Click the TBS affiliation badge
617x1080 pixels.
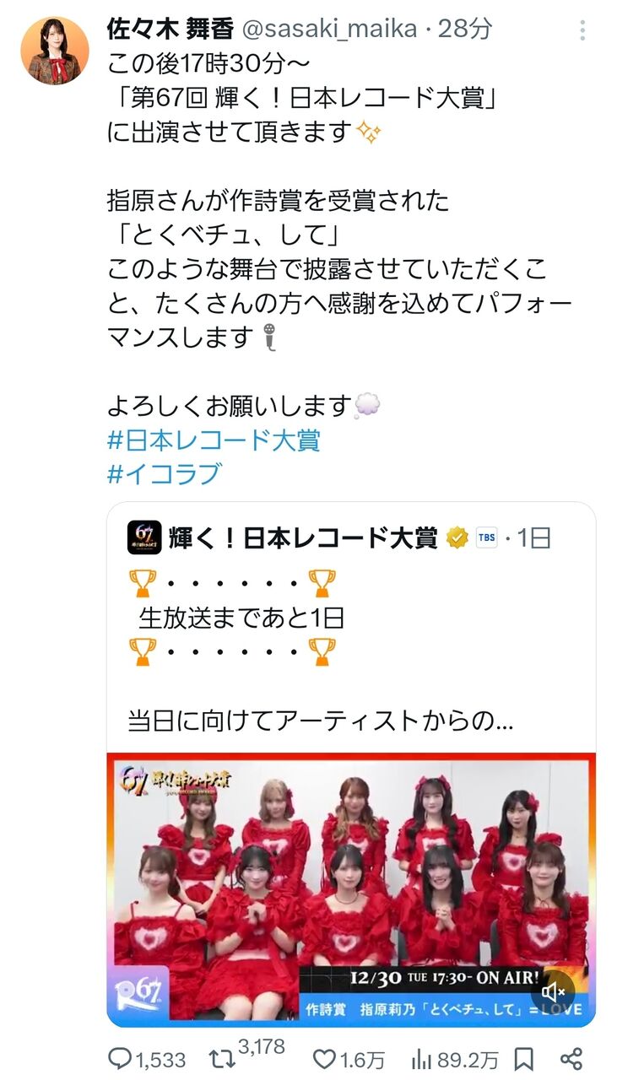[x=487, y=537]
